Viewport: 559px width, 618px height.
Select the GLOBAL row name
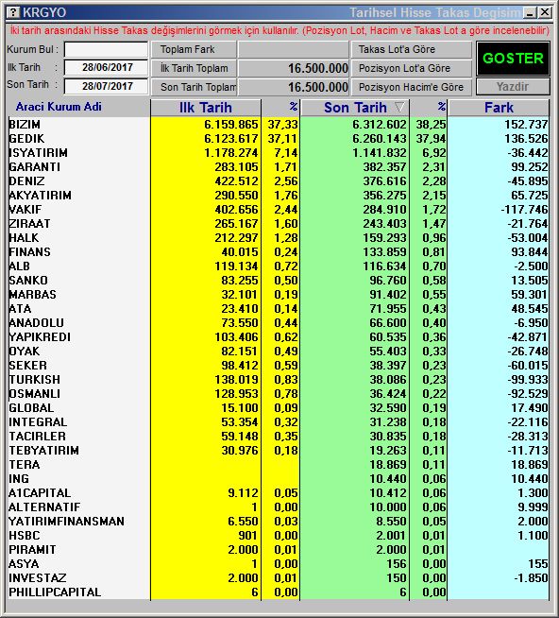coord(31,408)
